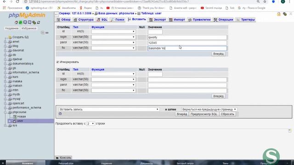Viewport: 294px width, 165px height.
Task: Open the Поиск tab
Action: pyautogui.click(x=118, y=19)
